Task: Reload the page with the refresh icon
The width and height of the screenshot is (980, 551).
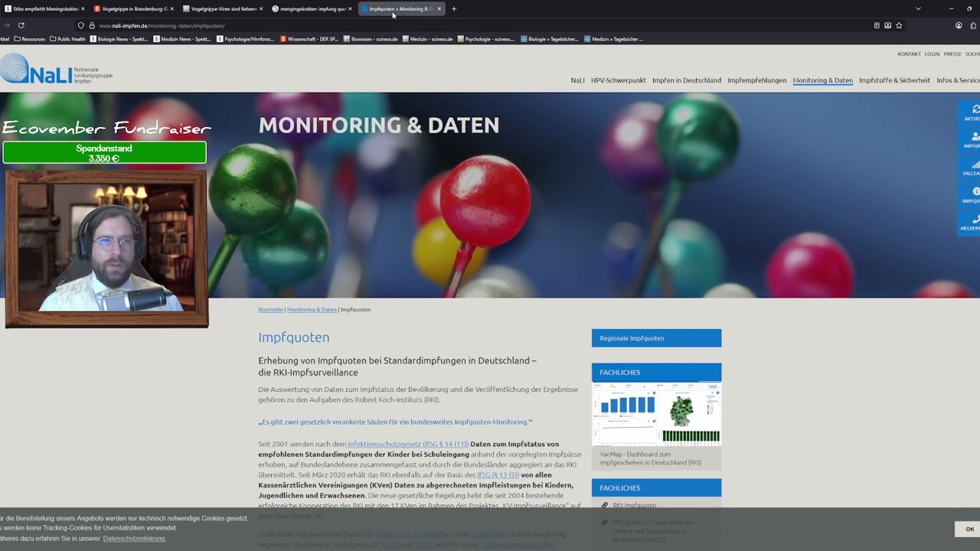Action: pyautogui.click(x=21, y=25)
